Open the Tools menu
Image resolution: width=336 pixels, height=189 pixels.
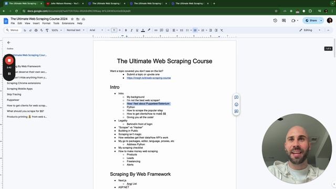56,23
